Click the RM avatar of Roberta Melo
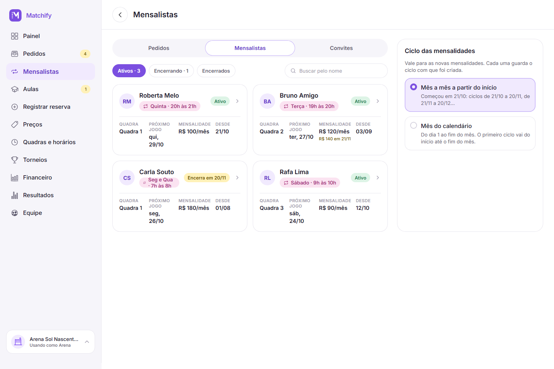 click(127, 101)
